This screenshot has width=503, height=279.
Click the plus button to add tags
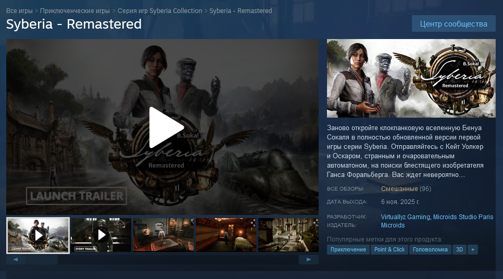(x=473, y=249)
